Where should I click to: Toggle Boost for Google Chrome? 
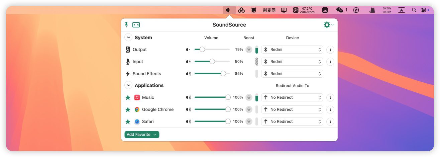coord(249,109)
